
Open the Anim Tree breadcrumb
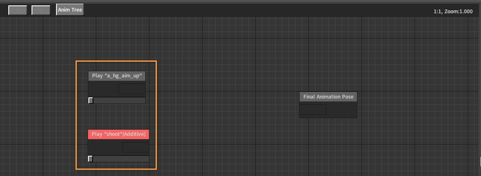click(x=70, y=10)
